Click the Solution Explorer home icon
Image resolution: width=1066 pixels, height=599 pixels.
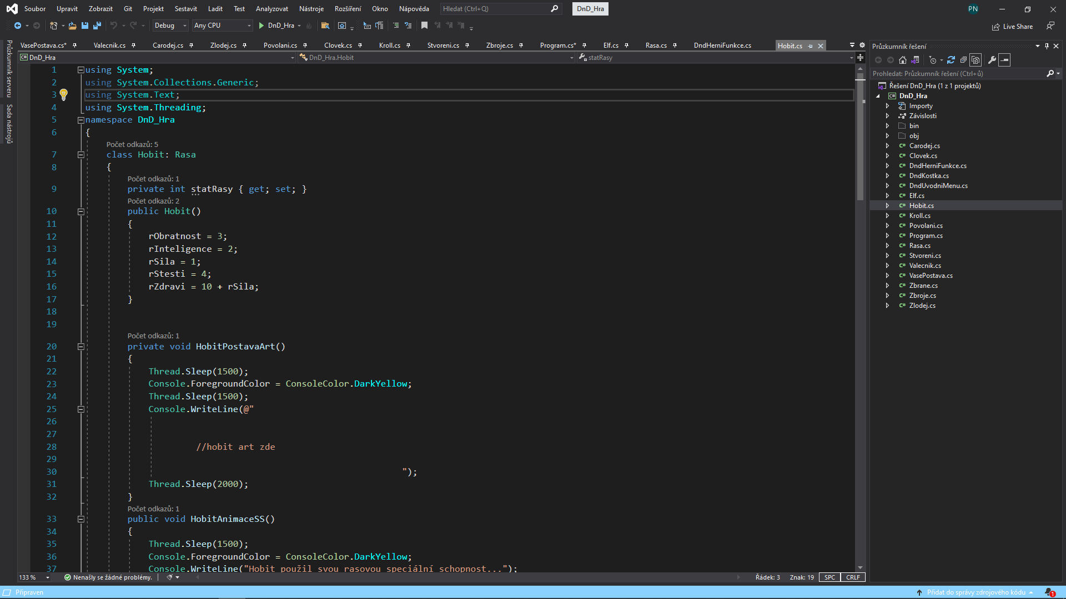click(x=903, y=60)
